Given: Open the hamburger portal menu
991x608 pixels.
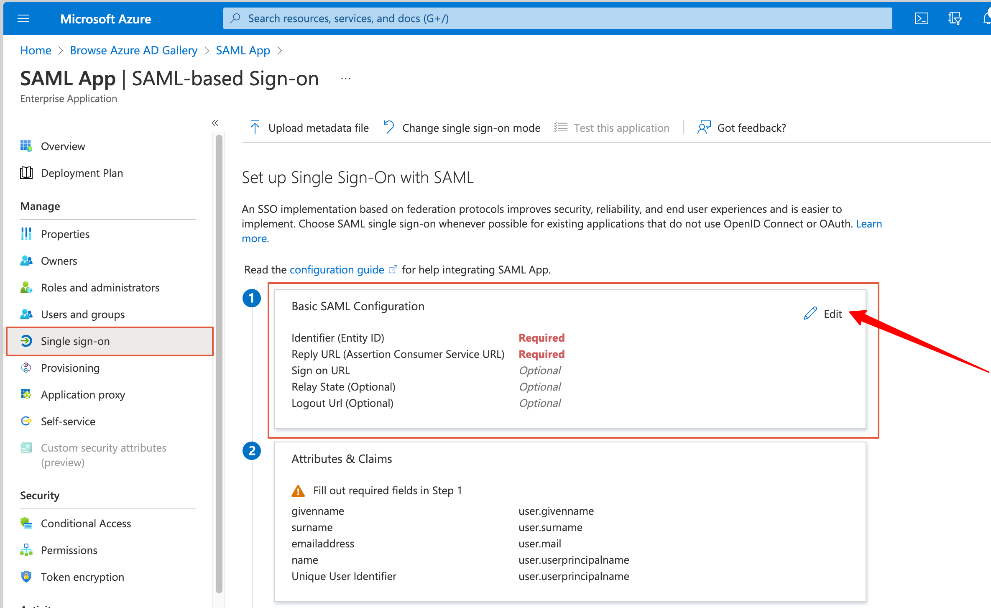Looking at the screenshot, I should (23, 18).
